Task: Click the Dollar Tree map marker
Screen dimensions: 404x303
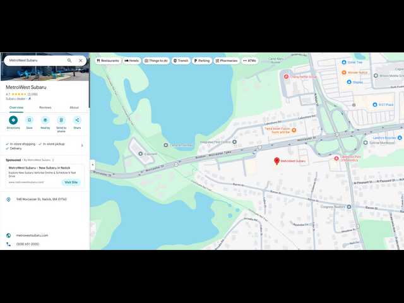Action: (x=343, y=62)
